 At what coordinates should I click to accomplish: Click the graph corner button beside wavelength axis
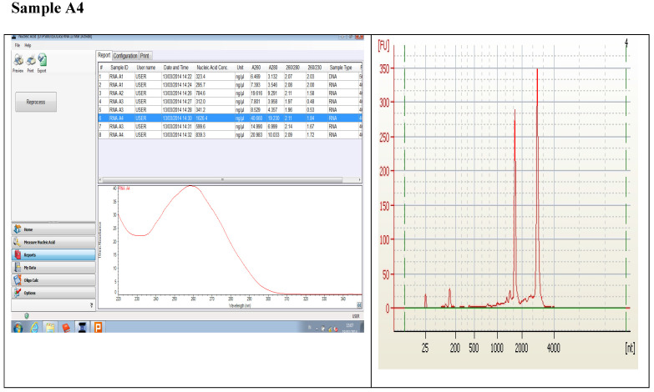coord(359,305)
